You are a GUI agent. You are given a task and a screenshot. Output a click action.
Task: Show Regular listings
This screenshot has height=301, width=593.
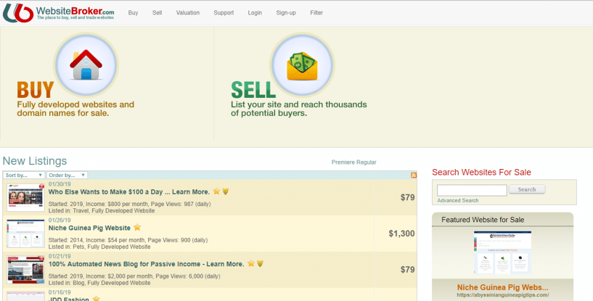pos(366,162)
